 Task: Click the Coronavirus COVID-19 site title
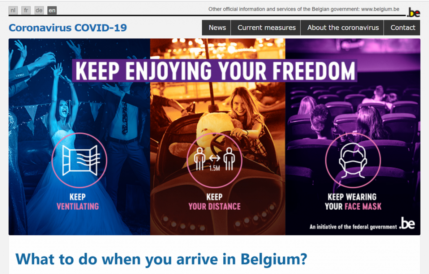point(68,28)
